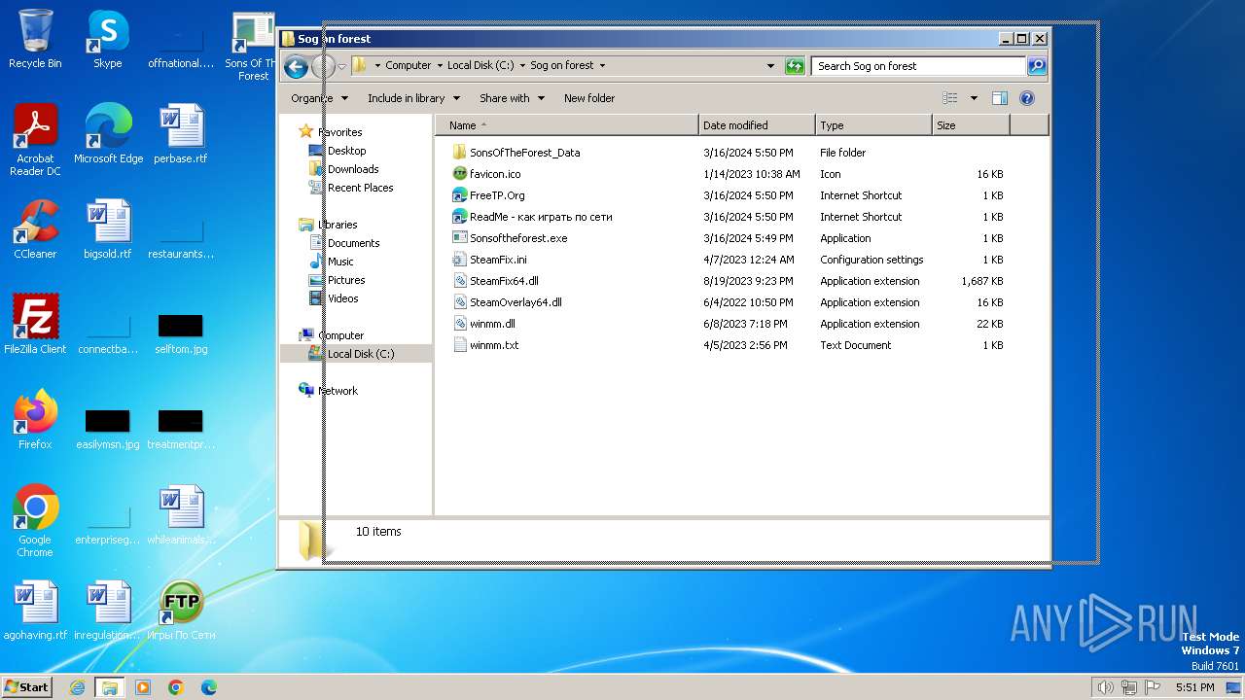1245x700 pixels.
Task: Open media player from taskbar
Action: (x=143, y=687)
